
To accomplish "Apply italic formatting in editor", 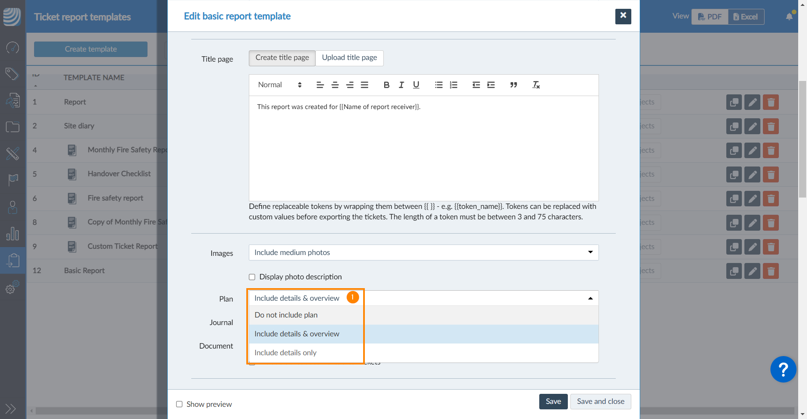I will click(401, 85).
